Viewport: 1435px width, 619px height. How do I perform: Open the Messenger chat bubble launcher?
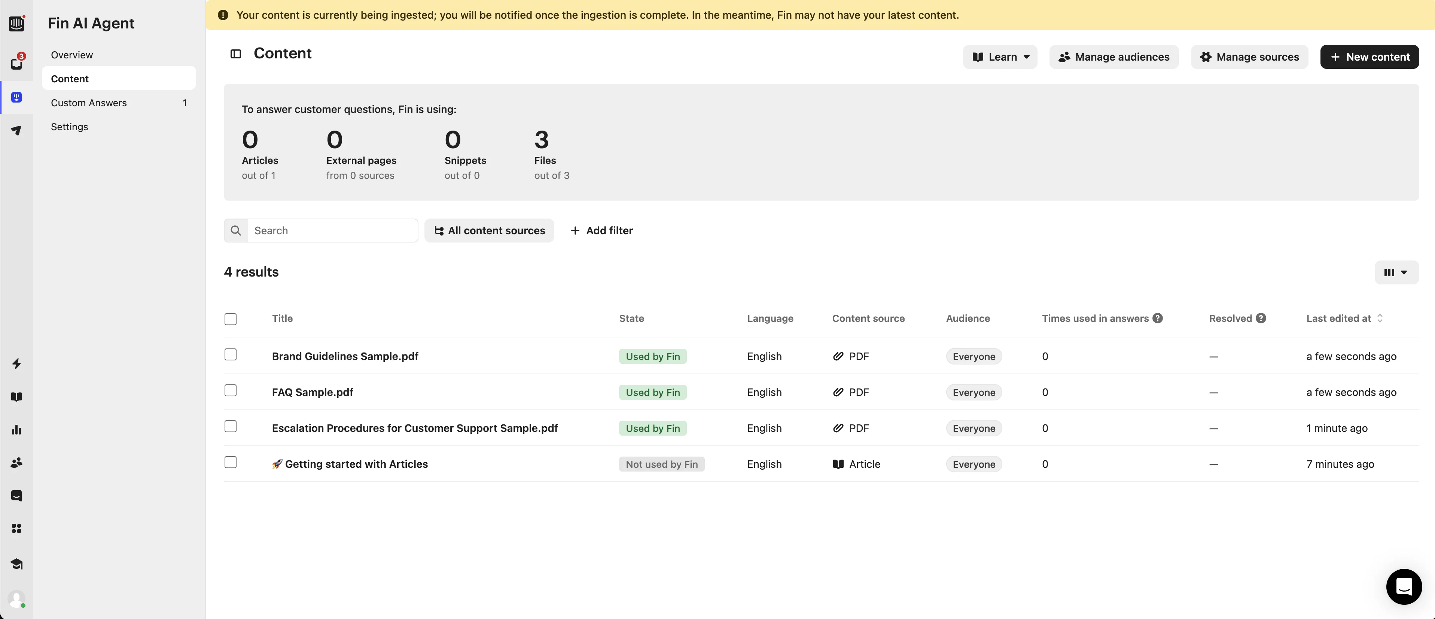point(1403,586)
